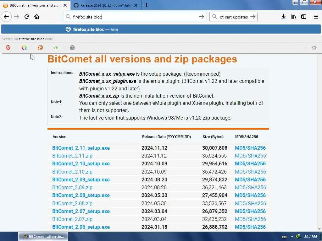Open MD5/SHA256 for BitComet_2.07.zip
This screenshot has height=241, width=322.
coord(250,219)
